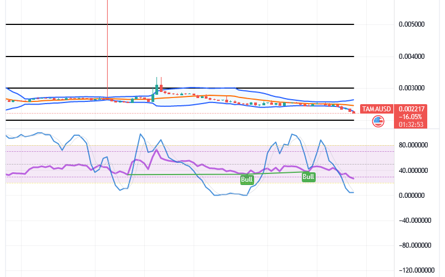This screenshot has height=277, width=445.
Task: Click the 0.000000 indicator axis label
Action: (x=412, y=196)
